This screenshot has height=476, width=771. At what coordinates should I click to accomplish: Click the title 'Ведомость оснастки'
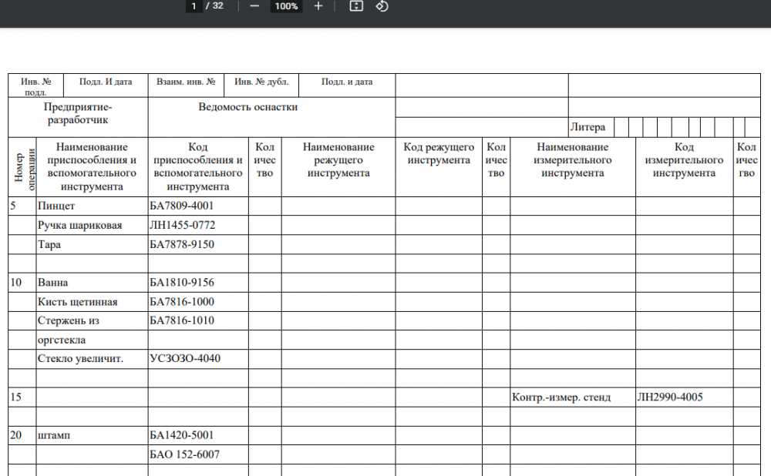pyautogui.click(x=247, y=107)
